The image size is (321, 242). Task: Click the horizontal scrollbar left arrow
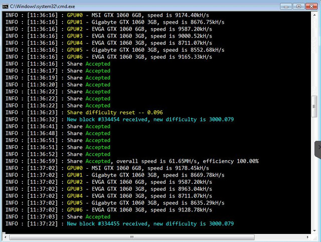click(6, 237)
